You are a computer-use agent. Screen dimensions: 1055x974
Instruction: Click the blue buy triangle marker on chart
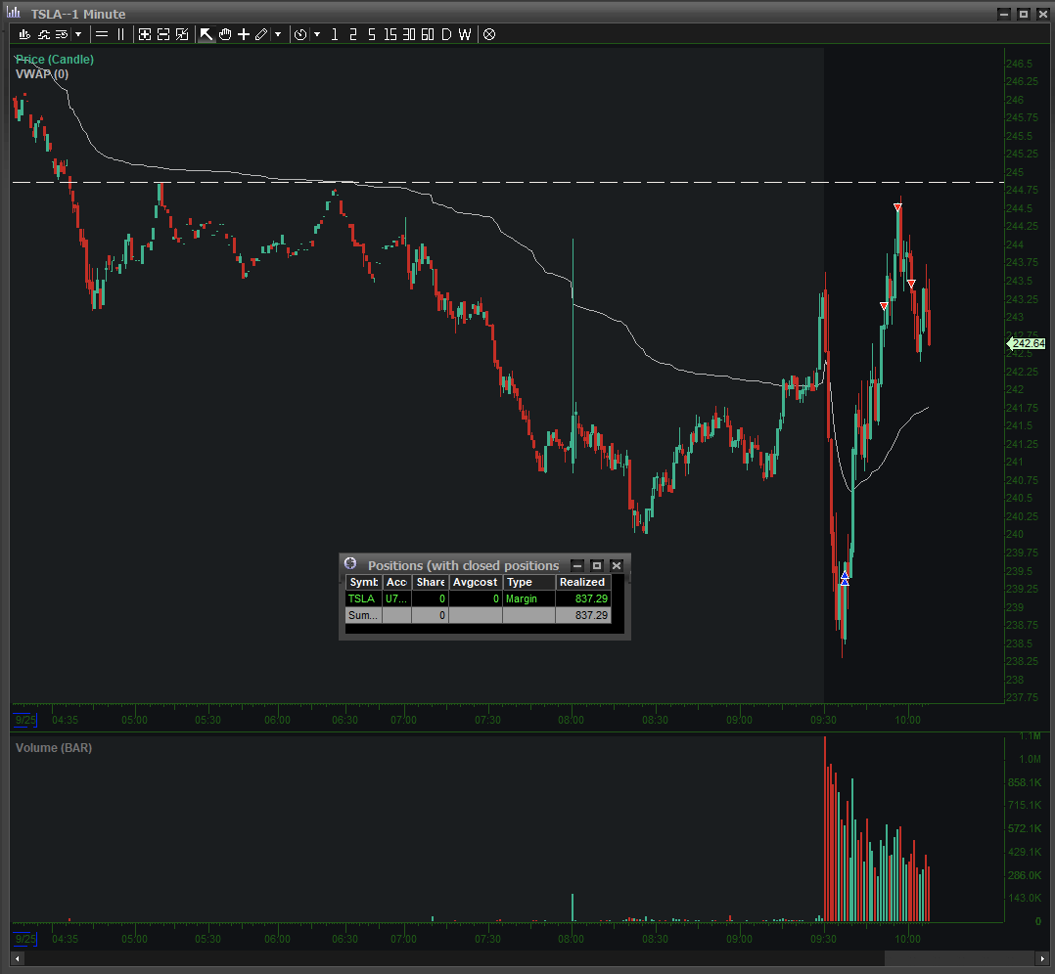click(x=846, y=578)
